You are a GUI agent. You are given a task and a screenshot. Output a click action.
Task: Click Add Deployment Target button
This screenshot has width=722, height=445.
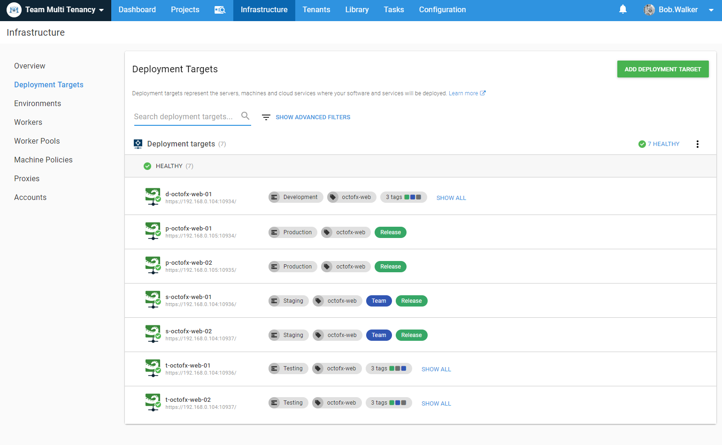click(662, 69)
